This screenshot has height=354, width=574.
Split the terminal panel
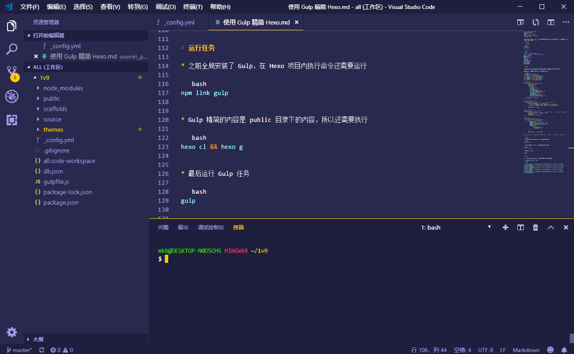click(x=521, y=227)
